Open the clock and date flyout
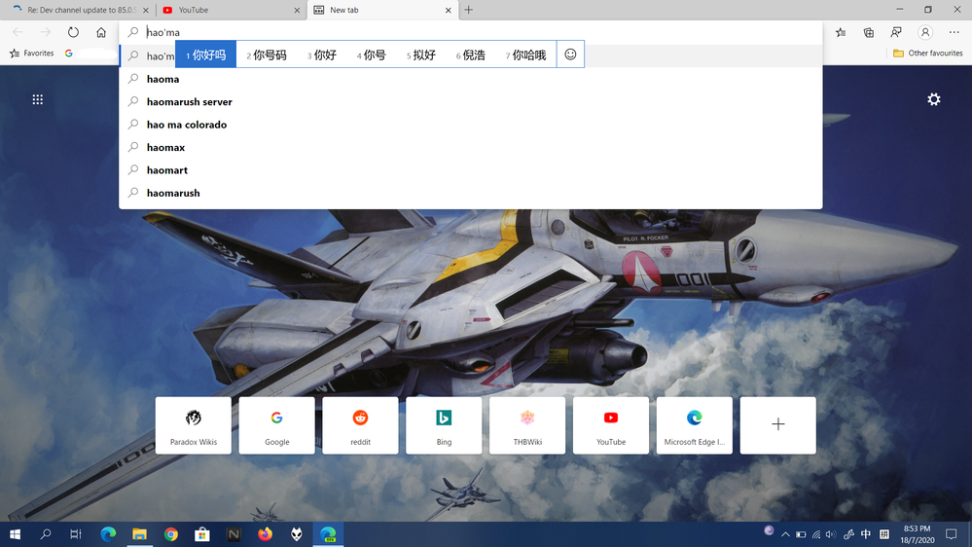This screenshot has width=972, height=547. click(918, 534)
